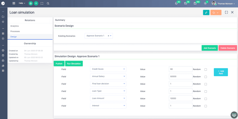Click the circled plus sidebar icon
The image size is (238, 119).
coord(3,39)
